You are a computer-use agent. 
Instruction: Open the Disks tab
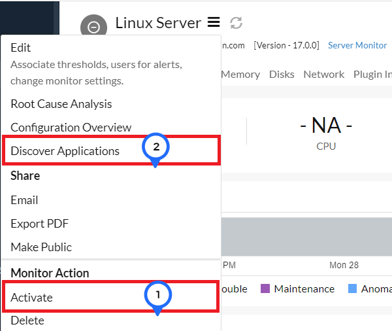(x=282, y=75)
